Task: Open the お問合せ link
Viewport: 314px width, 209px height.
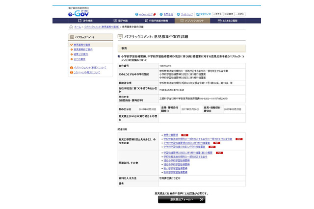Action: pyautogui.click(x=168, y=14)
